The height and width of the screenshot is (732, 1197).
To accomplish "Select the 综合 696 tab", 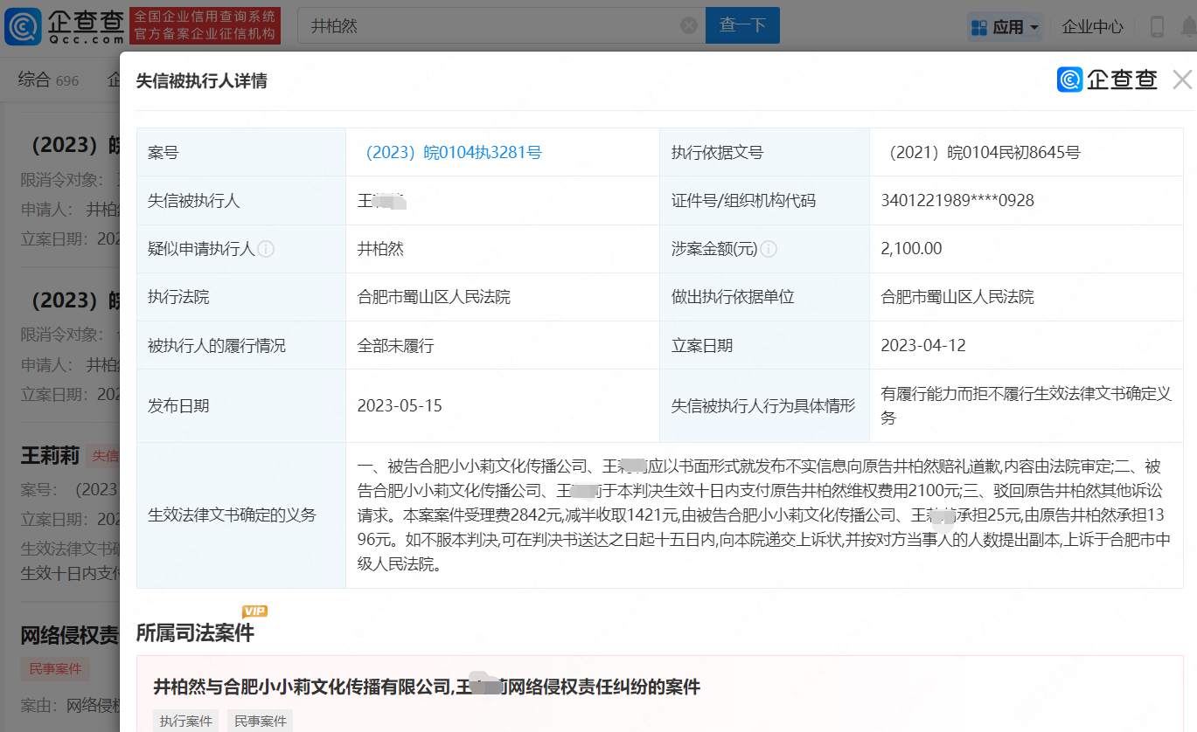I will [49, 80].
